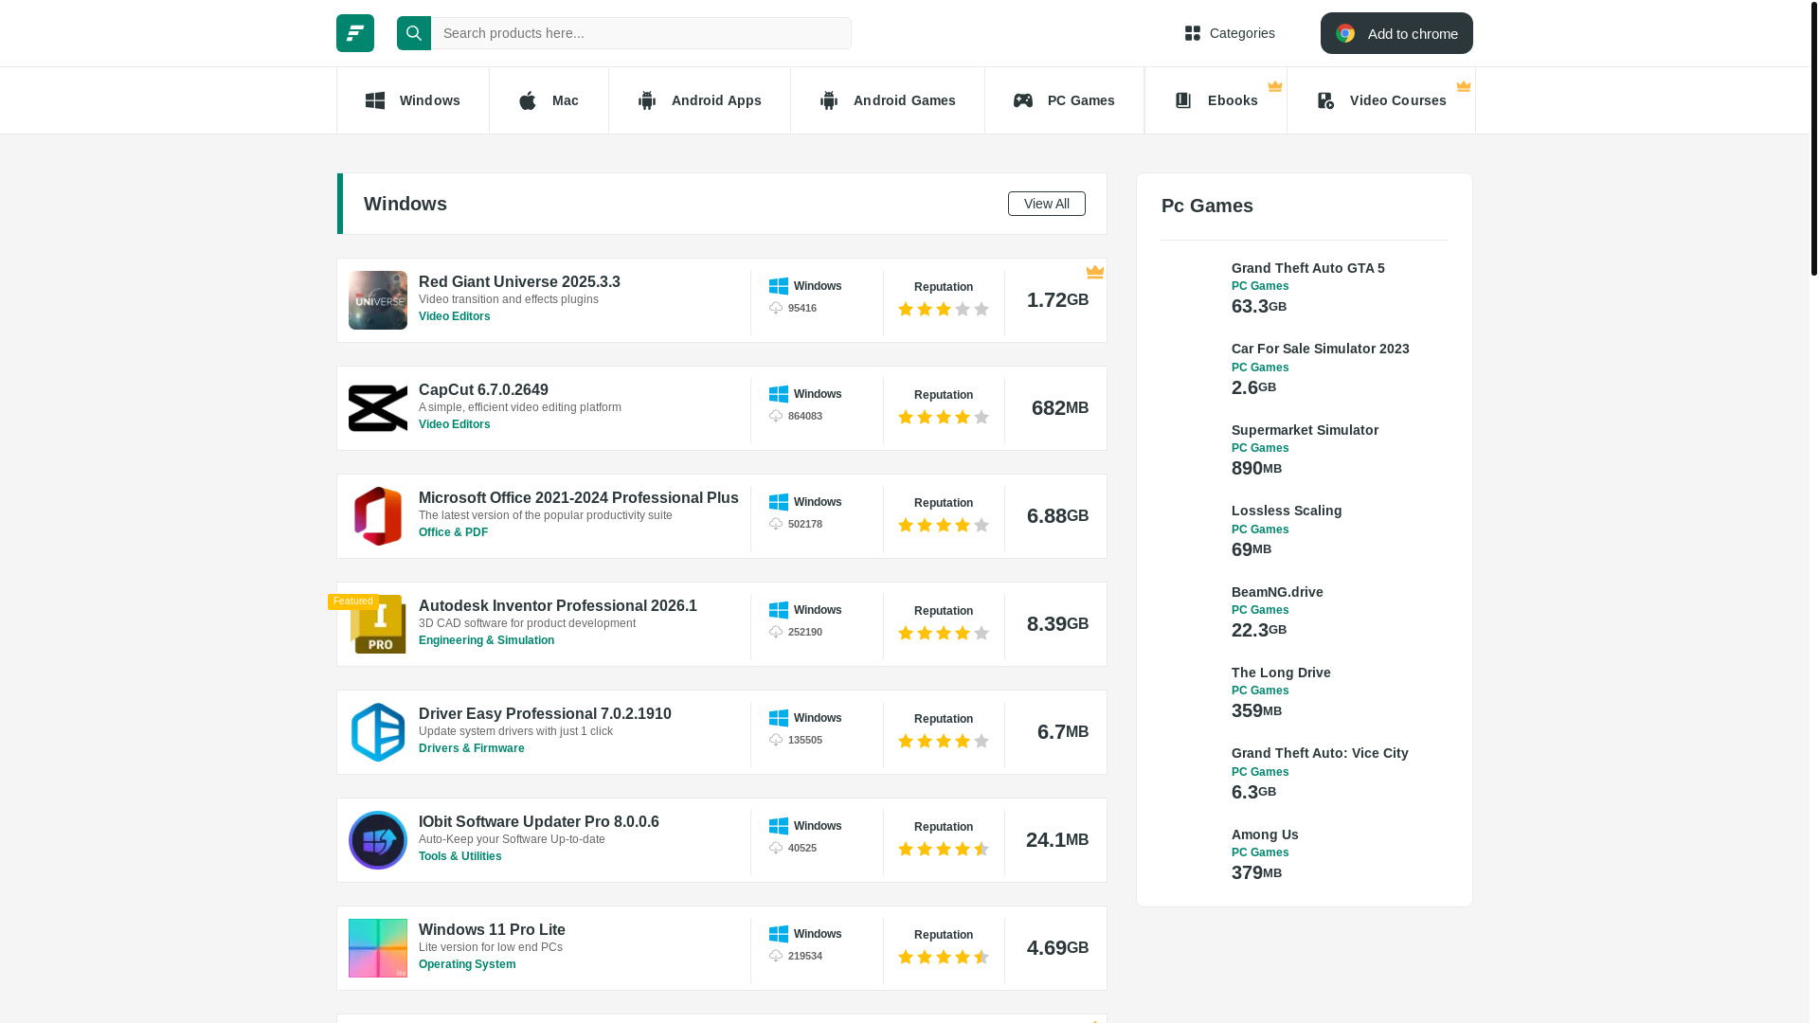The height and width of the screenshot is (1023, 1819).
Task: Click the Driver Easy app icon
Action: 378,732
